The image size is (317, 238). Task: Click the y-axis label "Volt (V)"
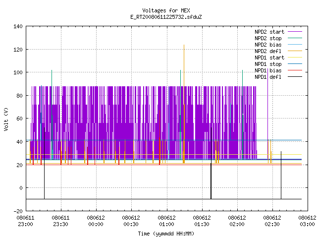pyautogui.click(x=6, y=119)
